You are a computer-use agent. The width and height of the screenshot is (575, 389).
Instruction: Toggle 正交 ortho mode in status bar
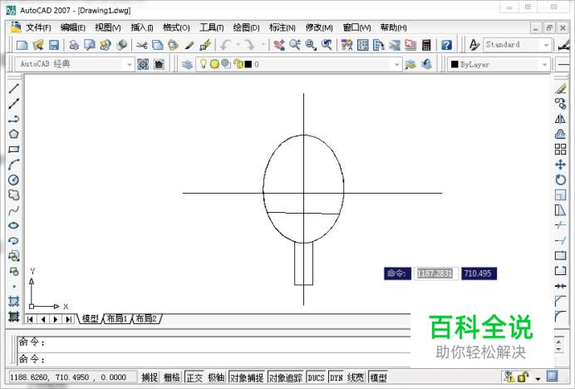pyautogui.click(x=194, y=377)
